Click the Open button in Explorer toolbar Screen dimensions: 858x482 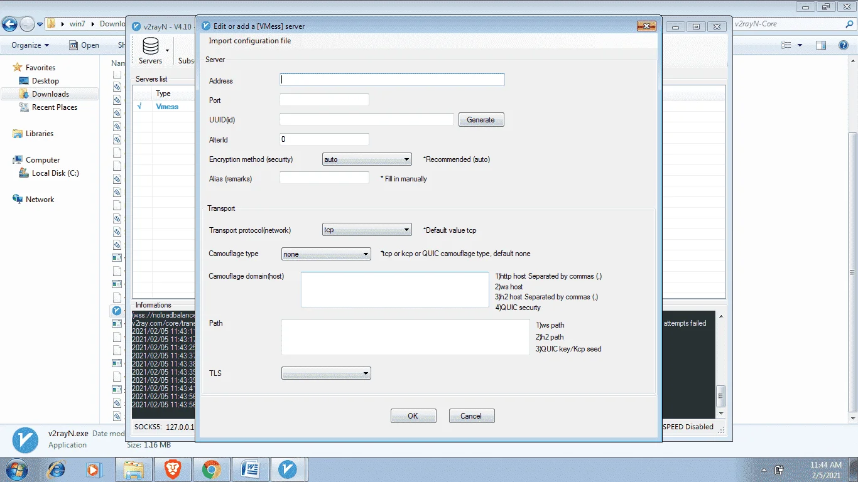pyautogui.click(x=84, y=45)
